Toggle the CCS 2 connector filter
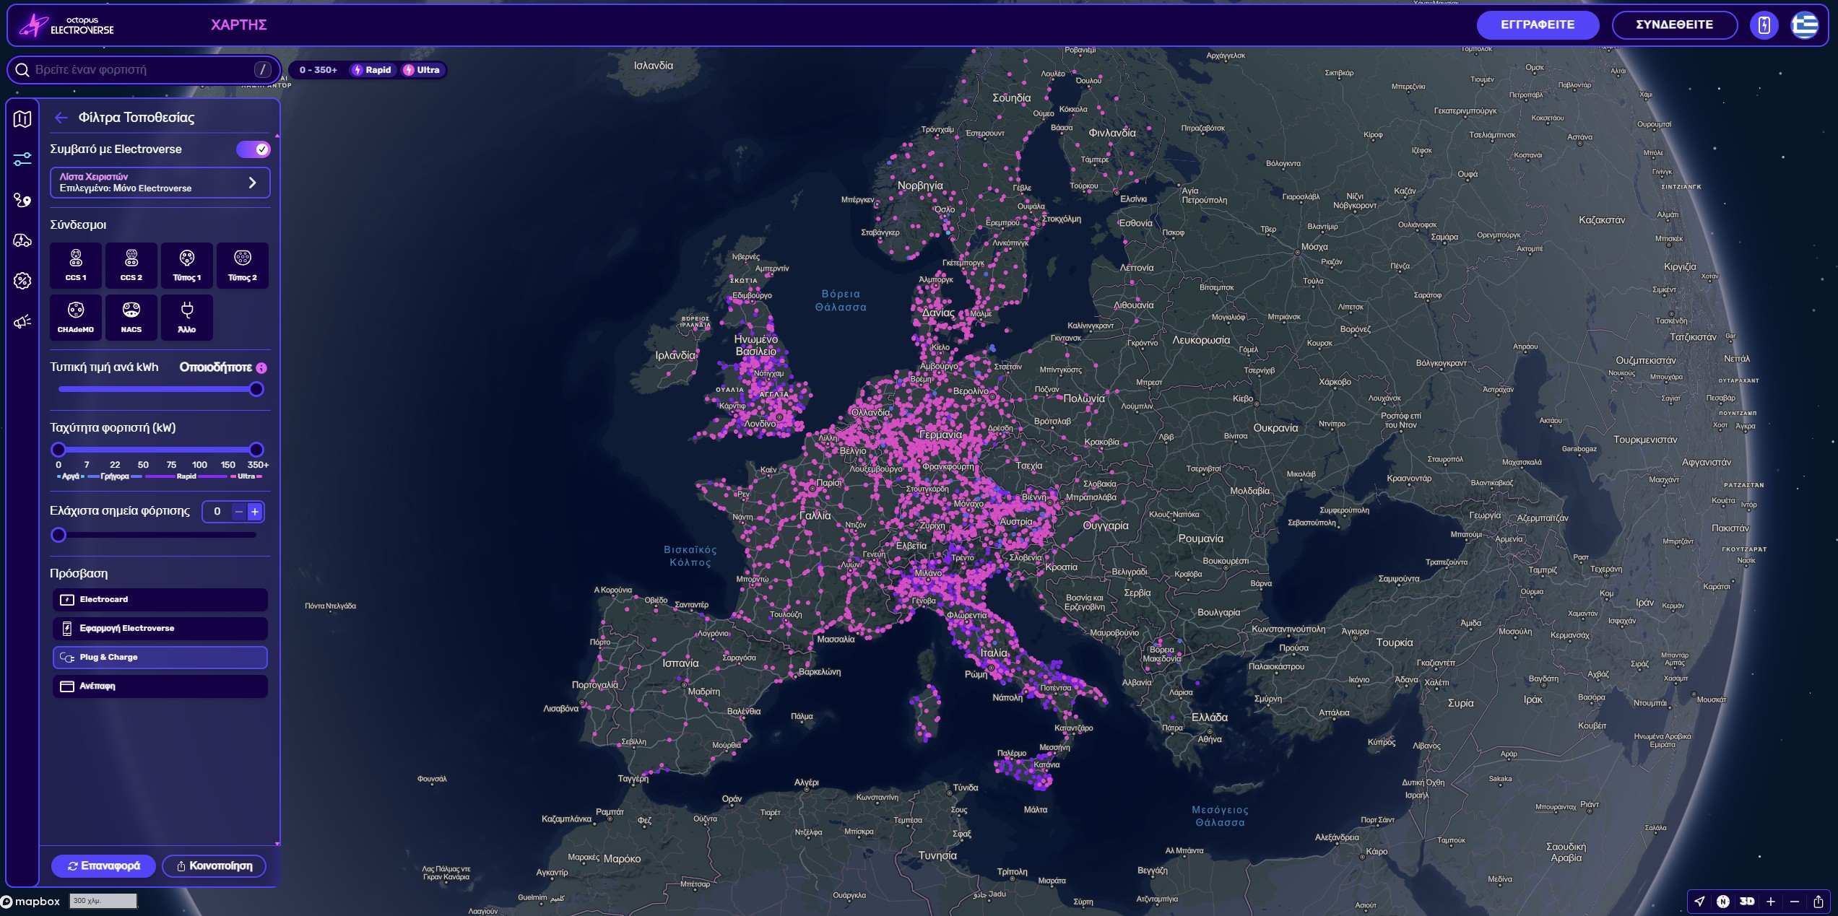Viewport: 1838px width, 916px height. (131, 266)
